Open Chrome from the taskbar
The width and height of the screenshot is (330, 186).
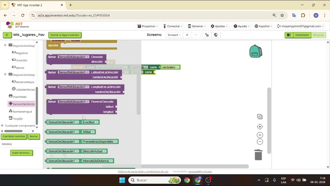pyautogui.click(x=187, y=180)
